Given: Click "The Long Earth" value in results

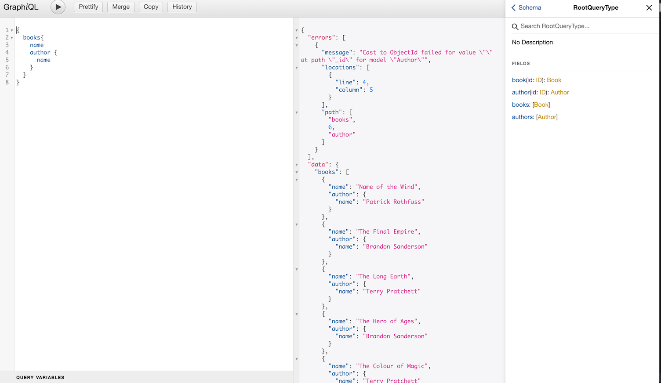Looking at the screenshot, I should coord(383,277).
